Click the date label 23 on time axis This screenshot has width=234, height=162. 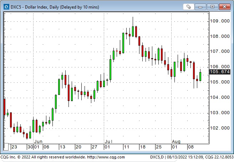[x=14, y=147]
